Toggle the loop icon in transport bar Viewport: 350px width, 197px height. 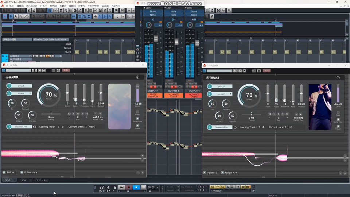point(222,187)
